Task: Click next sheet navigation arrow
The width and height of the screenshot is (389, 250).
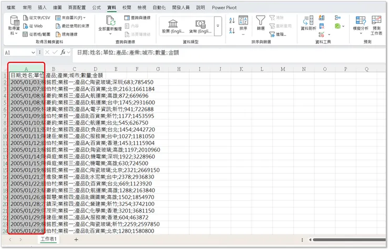Action: [21, 240]
